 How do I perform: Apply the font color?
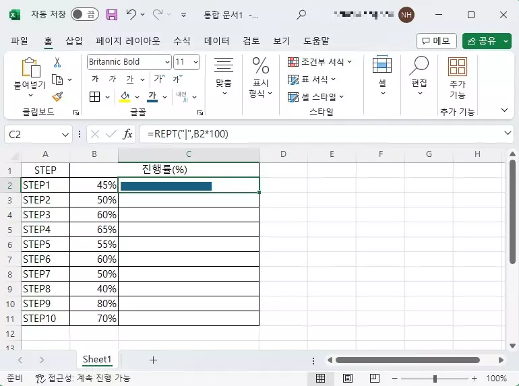click(152, 97)
